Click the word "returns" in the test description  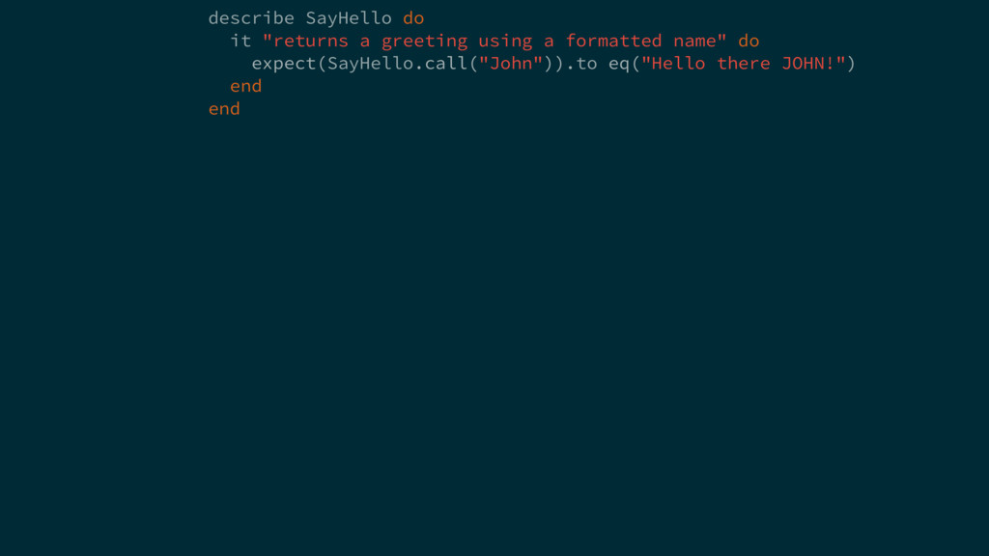(311, 41)
